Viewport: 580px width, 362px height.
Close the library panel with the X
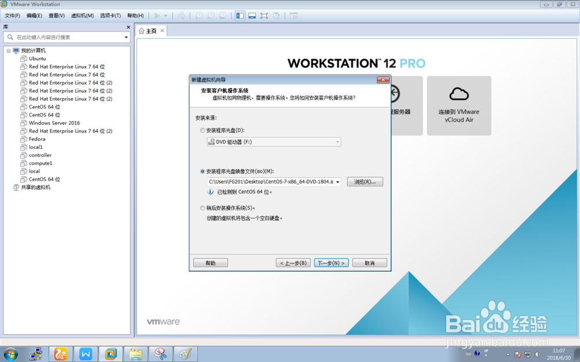point(128,27)
